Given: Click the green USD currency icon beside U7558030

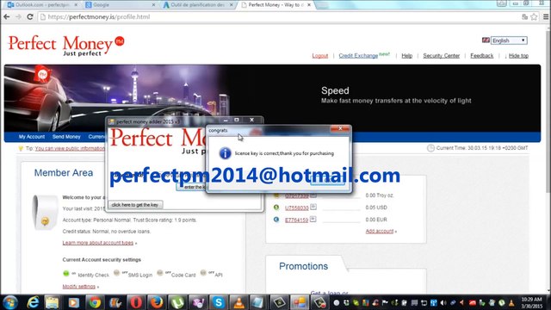Looking at the screenshot, I should 276,208.
